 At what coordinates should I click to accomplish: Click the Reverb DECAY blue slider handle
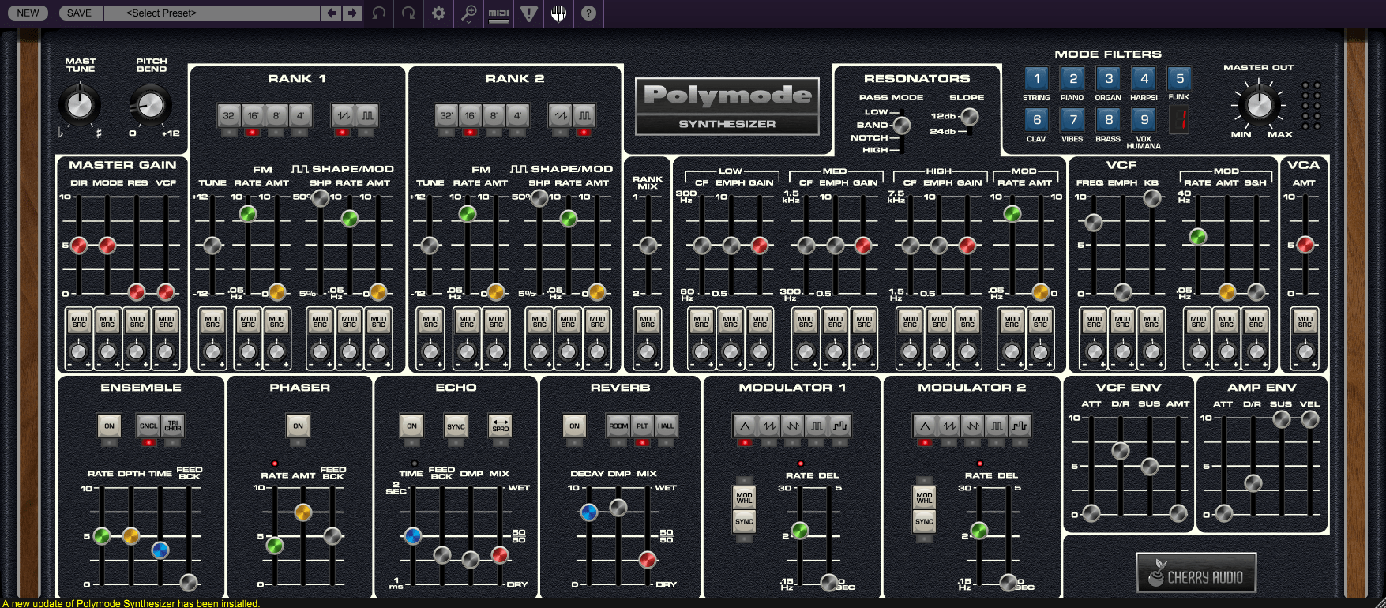(588, 512)
